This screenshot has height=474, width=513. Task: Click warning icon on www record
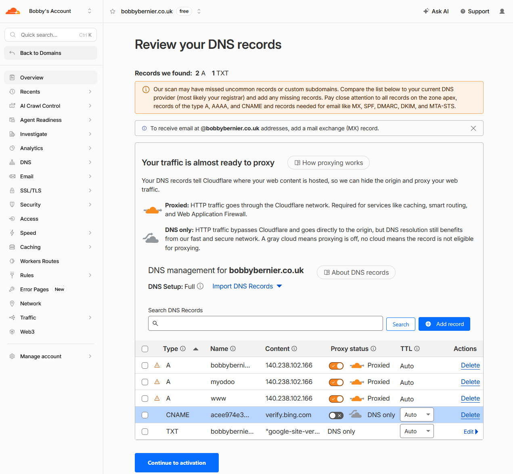point(157,398)
